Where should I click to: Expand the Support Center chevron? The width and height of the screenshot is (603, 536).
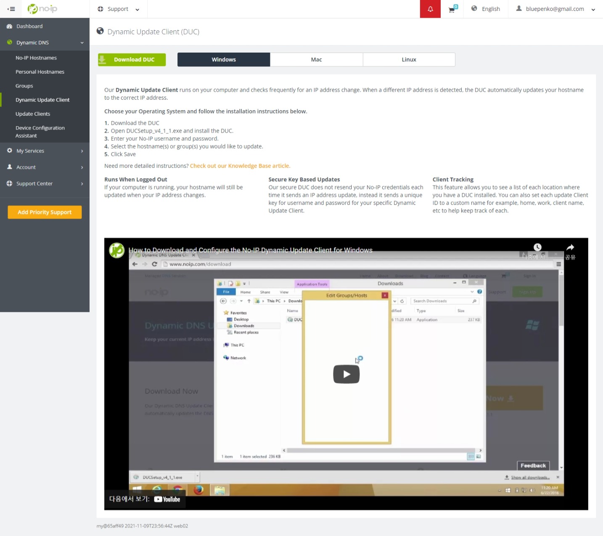(x=82, y=184)
